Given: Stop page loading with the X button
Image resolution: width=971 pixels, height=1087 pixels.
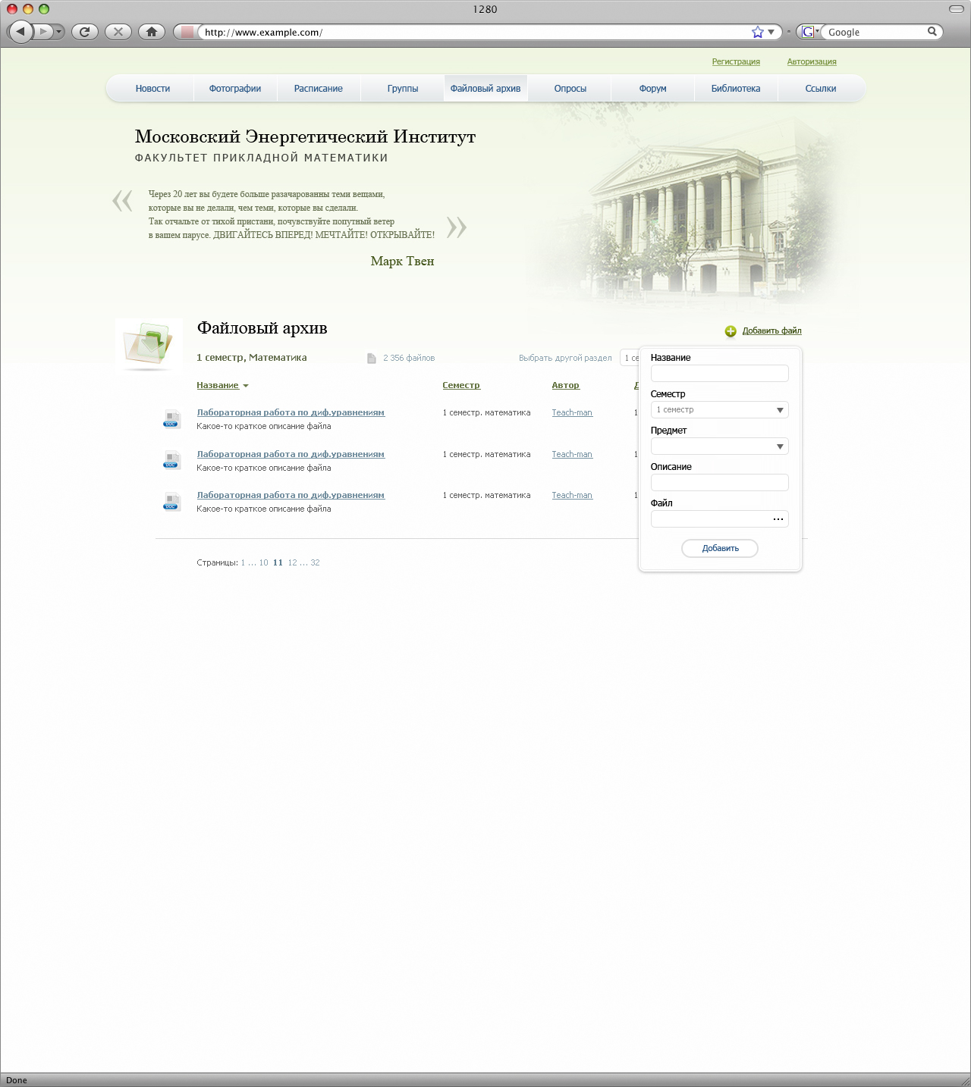Looking at the screenshot, I should (118, 32).
